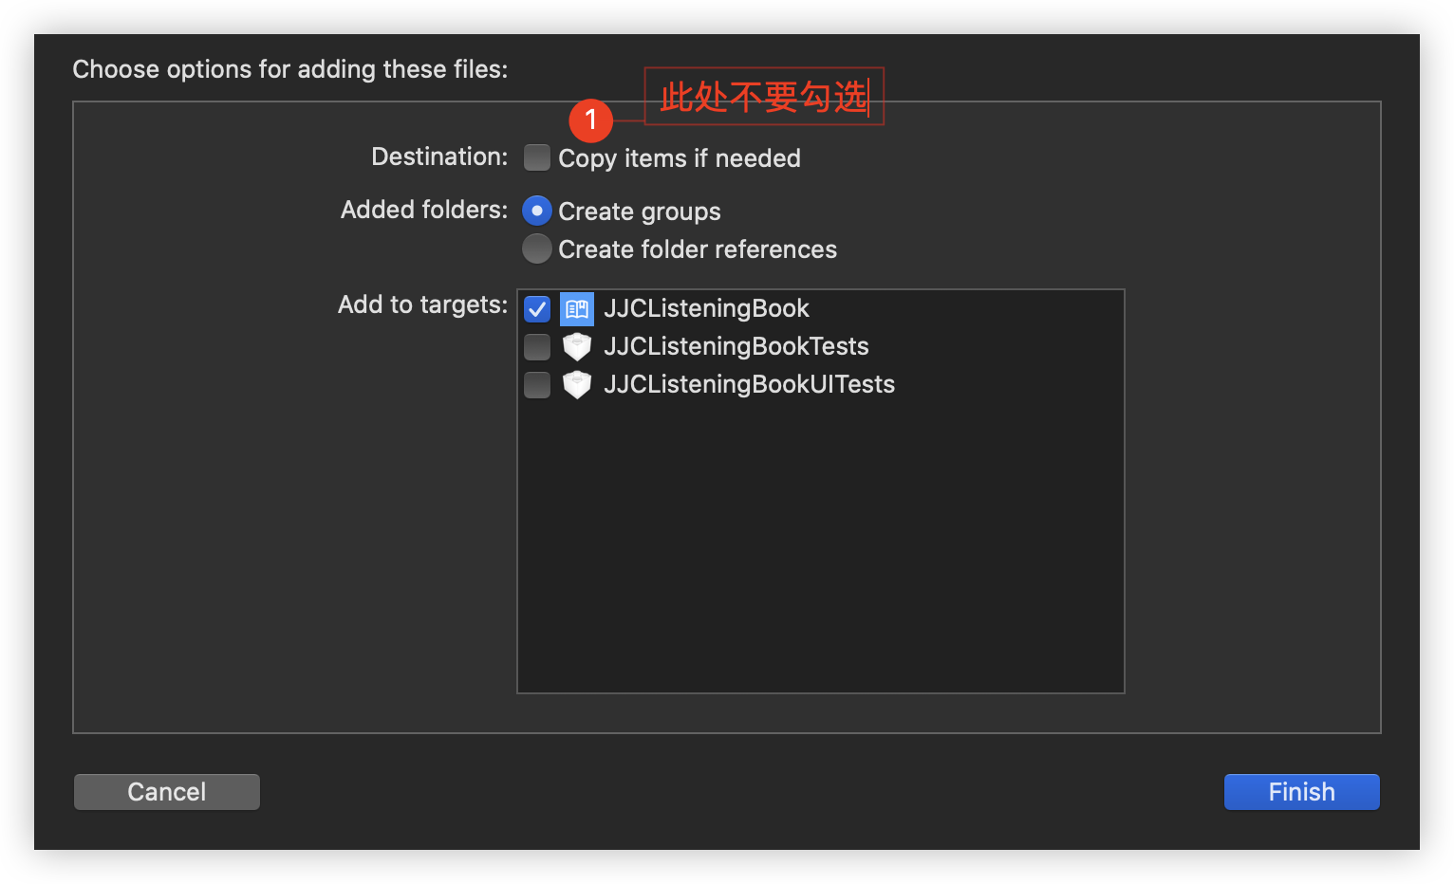This screenshot has height=884, width=1454.
Task: Click the JJCListeningBook app target icon
Action: [577, 308]
